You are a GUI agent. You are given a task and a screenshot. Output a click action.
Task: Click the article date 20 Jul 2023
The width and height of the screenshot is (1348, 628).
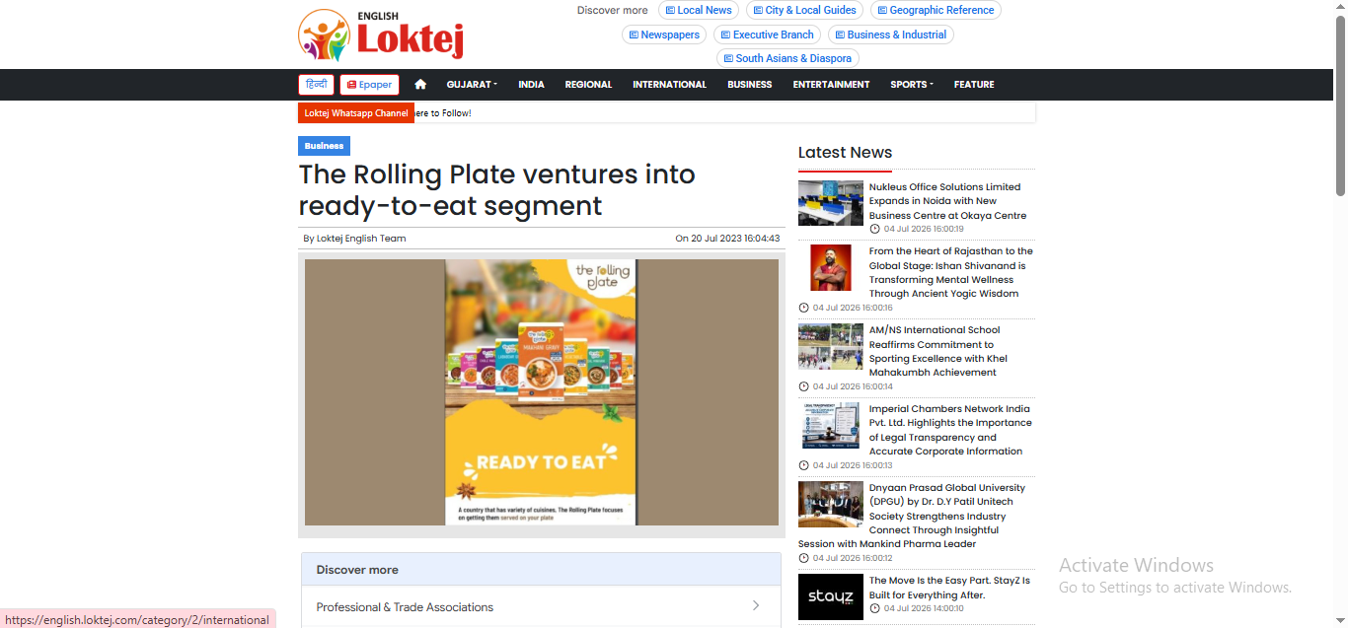727,239
